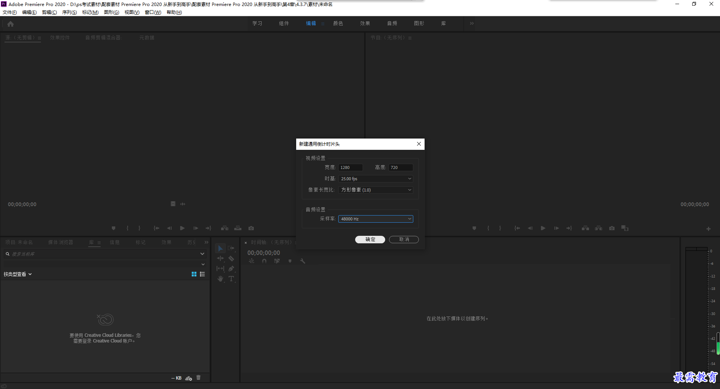Confirm dialog with 确定 button
This screenshot has width=720, height=389.
pos(370,240)
